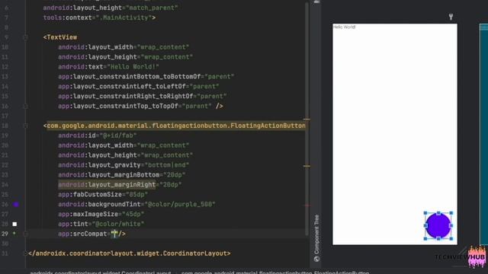The height and width of the screenshot is (274, 488).
Task: Click the <TextView opening tag
Action: coord(60,37)
